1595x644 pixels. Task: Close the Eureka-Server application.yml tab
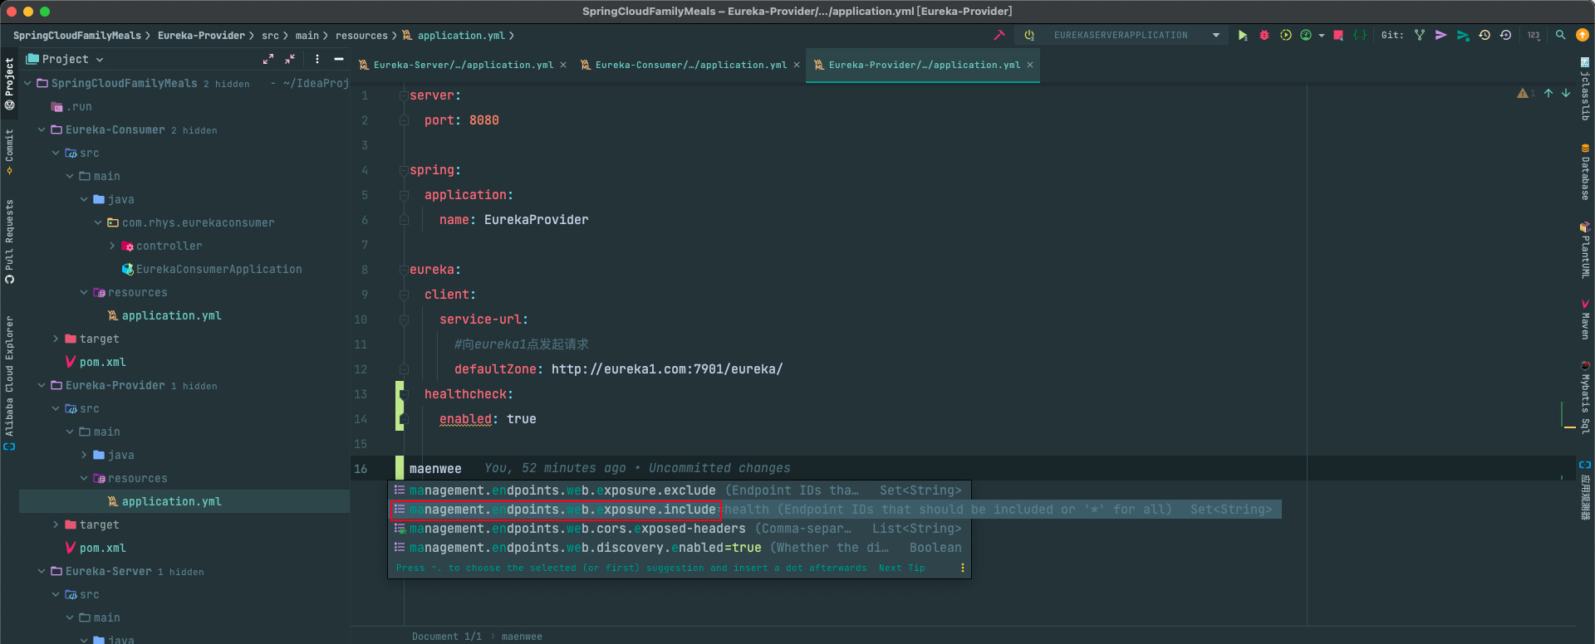point(563,65)
